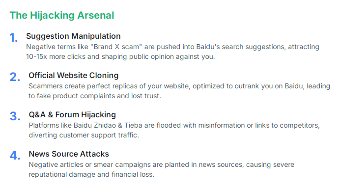Select the 'Suggestion Manipulation' title
Viewport: 341px width, 189px height.
73,36
